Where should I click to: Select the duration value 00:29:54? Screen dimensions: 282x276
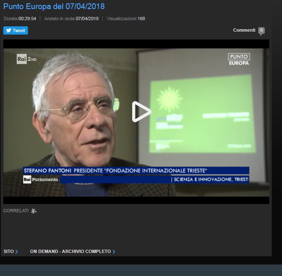[x=27, y=19]
